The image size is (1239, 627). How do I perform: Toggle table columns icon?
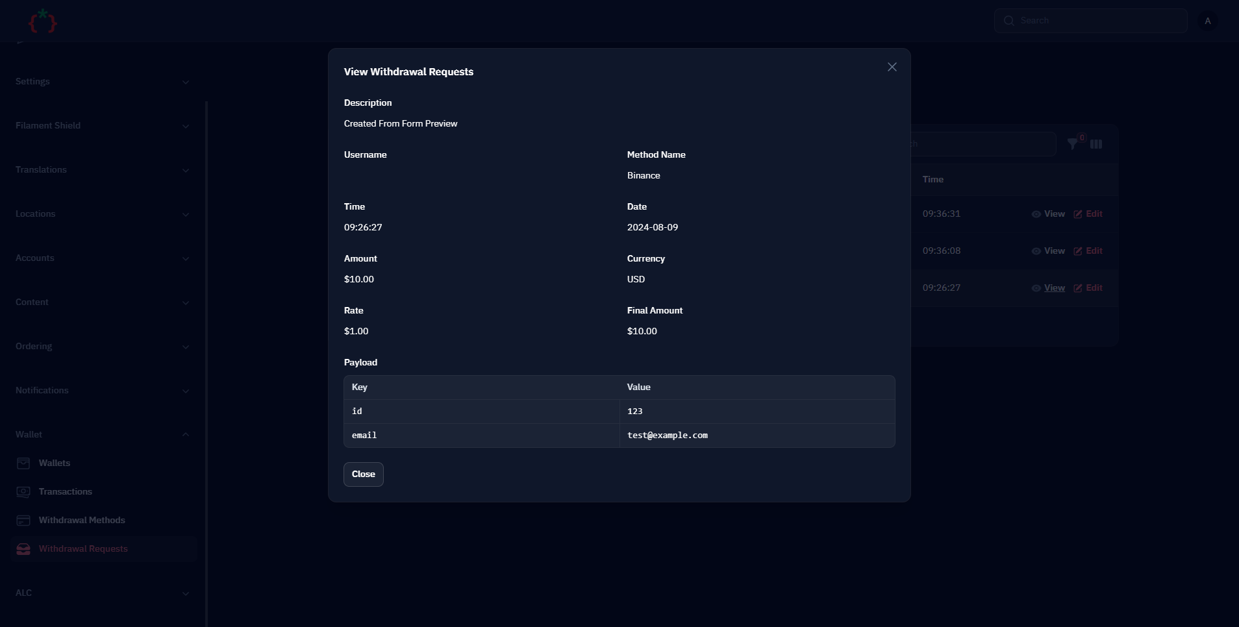[x=1096, y=144]
